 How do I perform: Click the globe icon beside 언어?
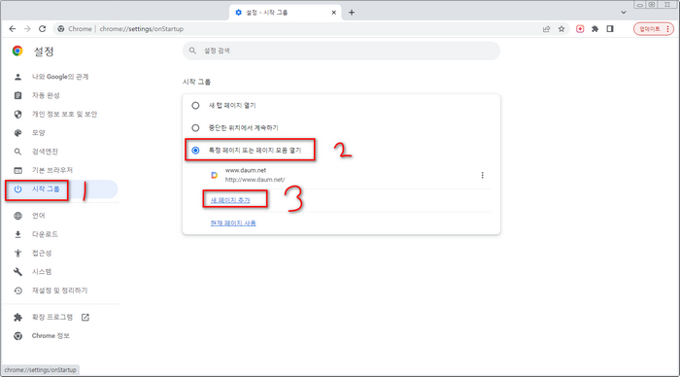coord(17,216)
